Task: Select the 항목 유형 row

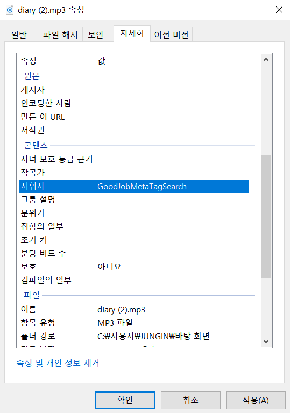Action: click(x=134, y=323)
